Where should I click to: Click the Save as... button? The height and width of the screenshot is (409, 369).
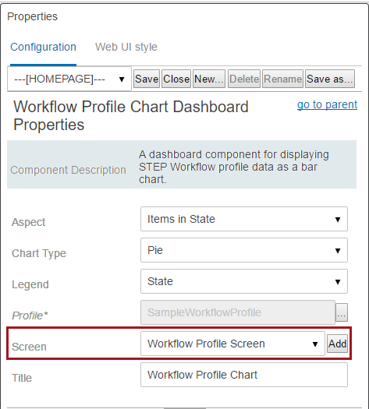click(330, 79)
